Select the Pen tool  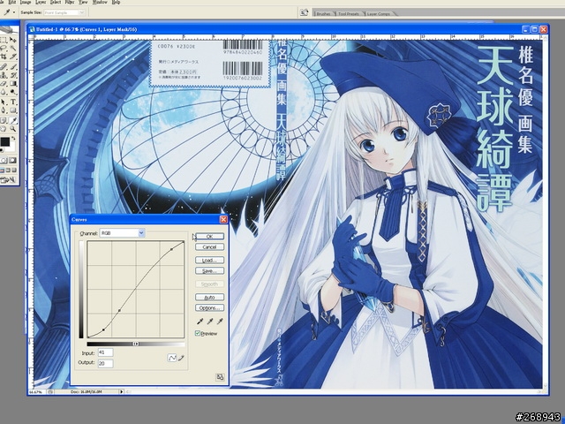4,110
